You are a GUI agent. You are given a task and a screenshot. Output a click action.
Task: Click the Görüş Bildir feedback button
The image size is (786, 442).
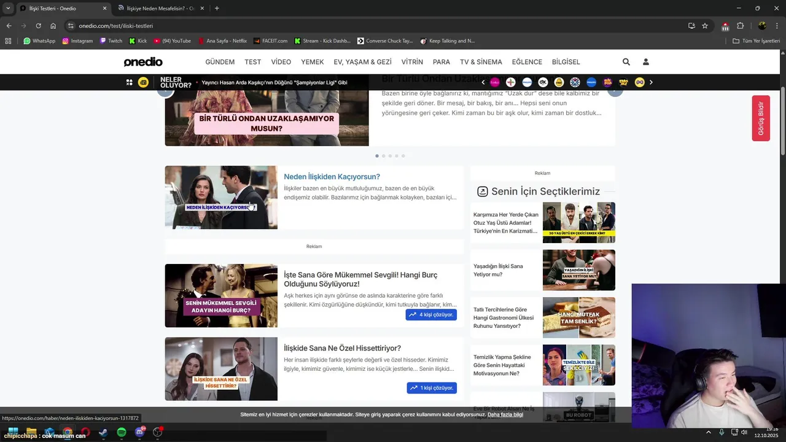(761, 118)
